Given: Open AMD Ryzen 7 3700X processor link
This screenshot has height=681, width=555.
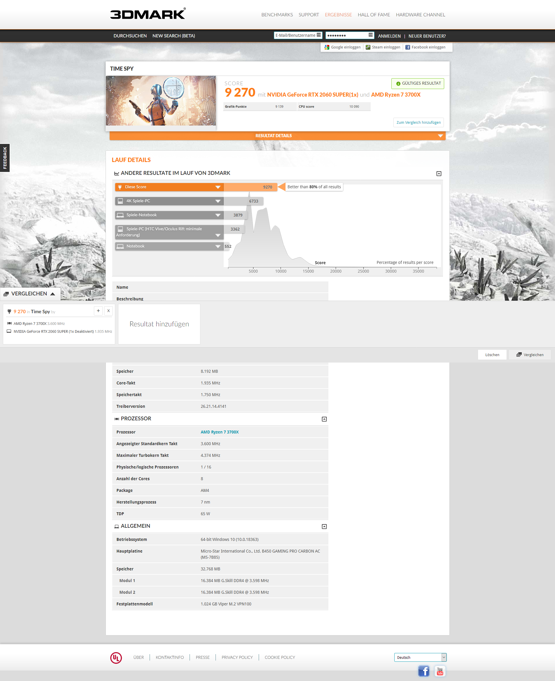Looking at the screenshot, I should [220, 432].
